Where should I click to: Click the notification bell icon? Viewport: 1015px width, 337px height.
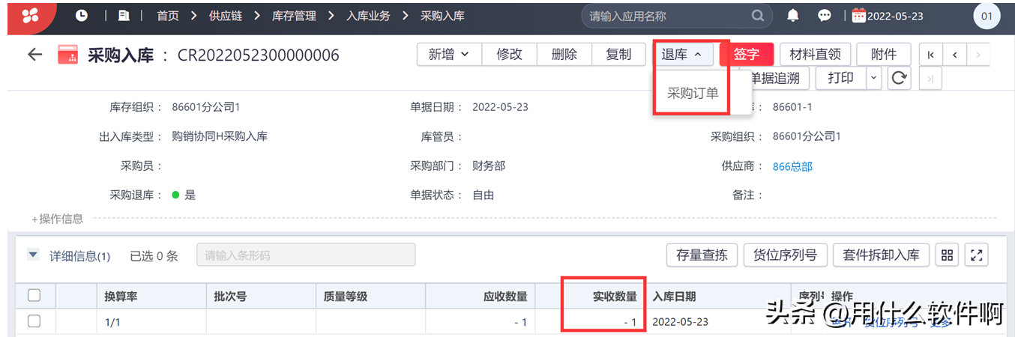[792, 15]
